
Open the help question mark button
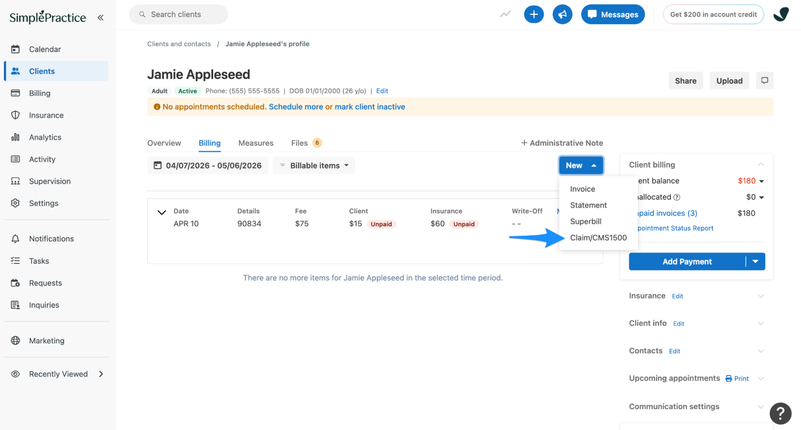click(x=780, y=413)
